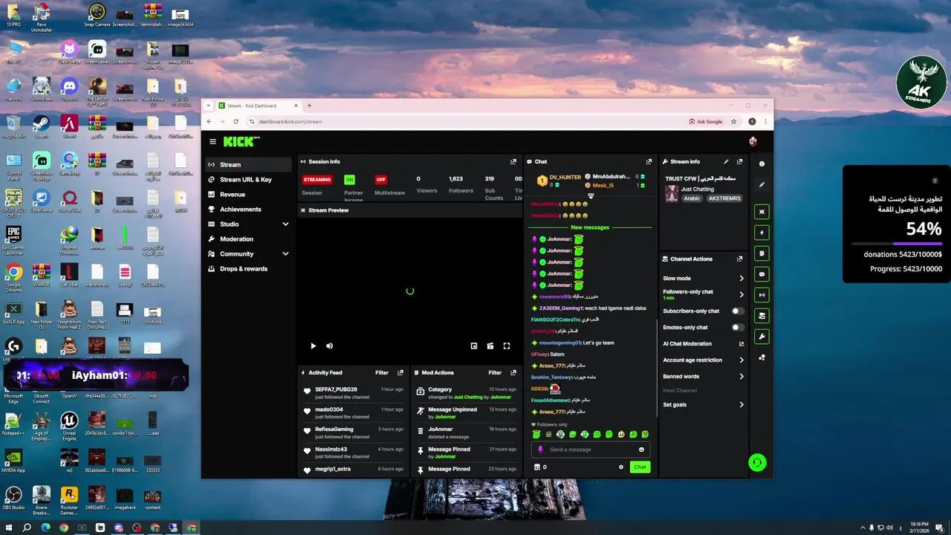Click the pencil icon in right toolbar
Image resolution: width=951 pixels, height=535 pixels.
[762, 184]
